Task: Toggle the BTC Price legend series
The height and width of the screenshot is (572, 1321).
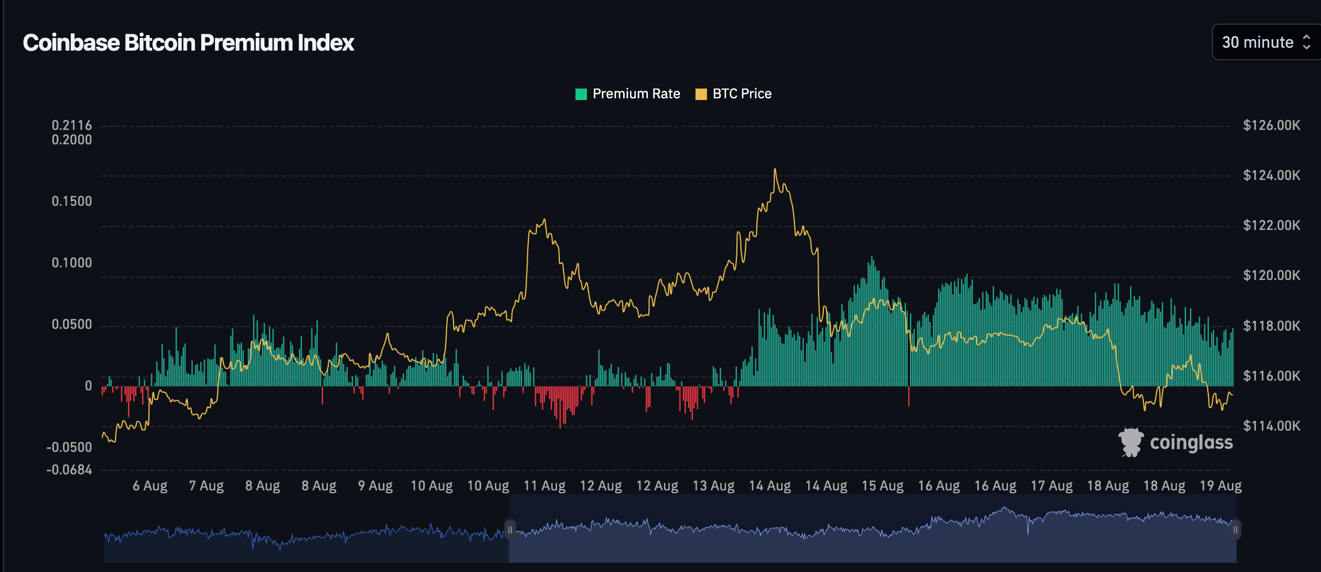Action: 734,94
